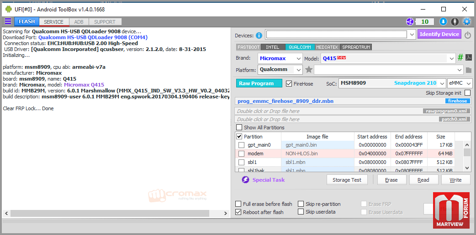Click the Devices info icon

[x=259, y=36]
